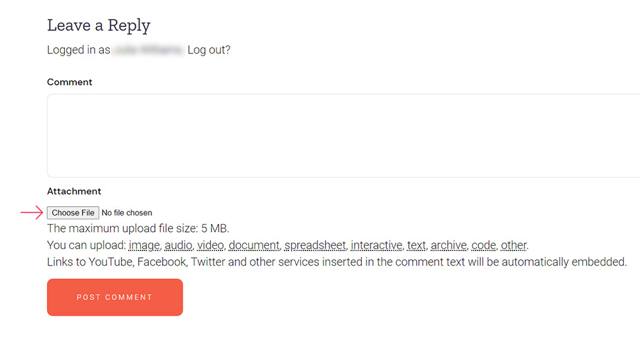
Task: Click the 'No file chosen' text
Action: (127, 213)
